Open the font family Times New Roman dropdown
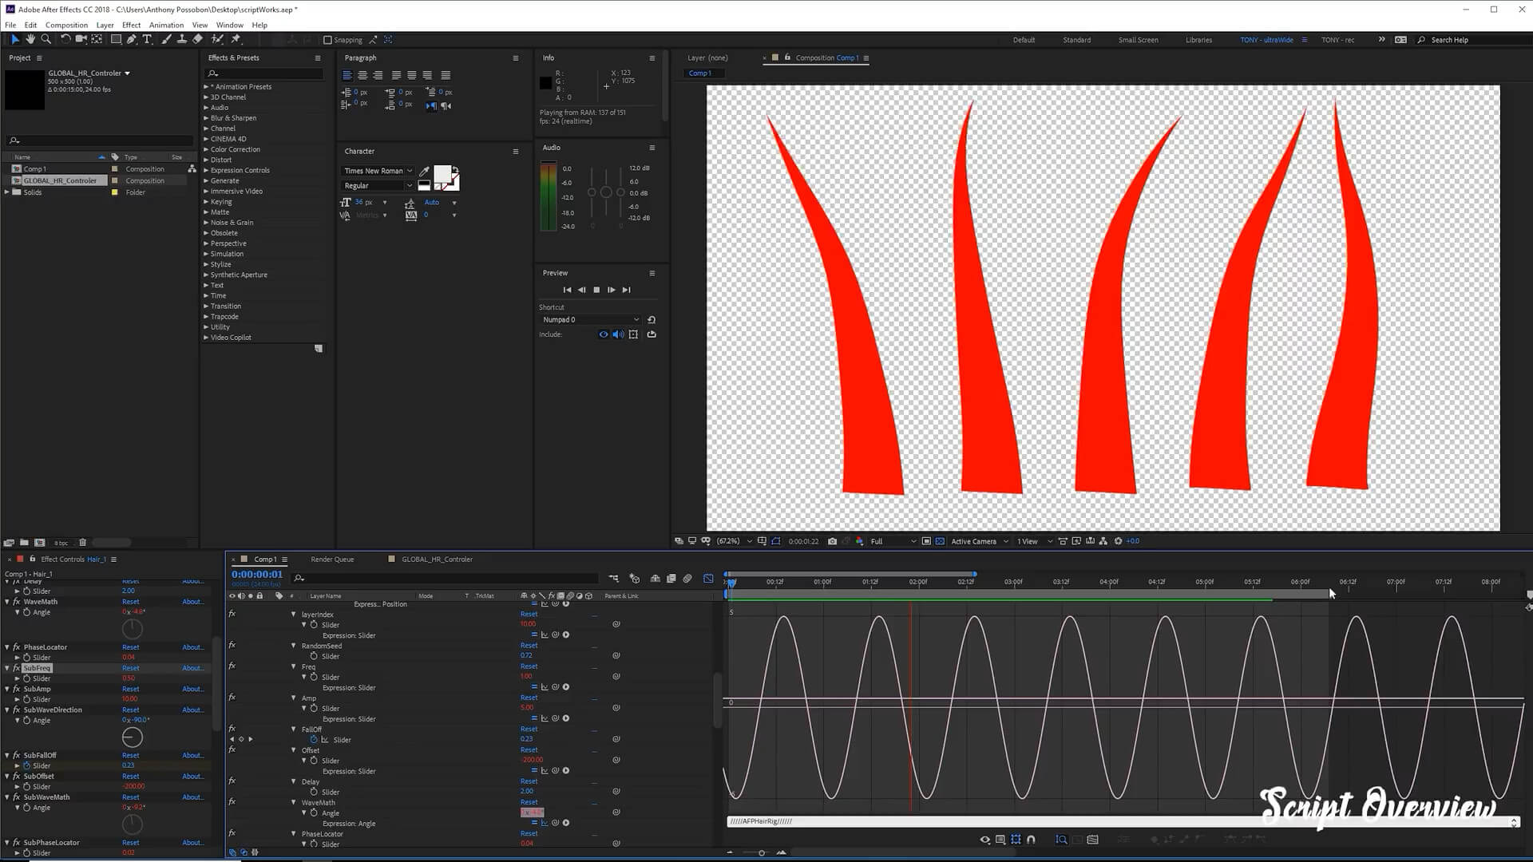Image resolution: width=1533 pixels, height=862 pixels. click(378, 171)
